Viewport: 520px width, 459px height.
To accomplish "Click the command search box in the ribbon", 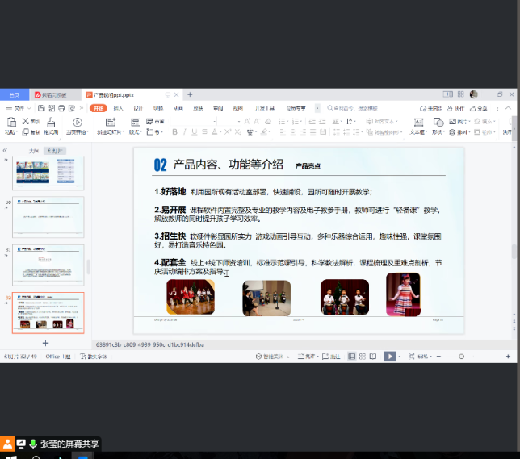I will [355, 108].
